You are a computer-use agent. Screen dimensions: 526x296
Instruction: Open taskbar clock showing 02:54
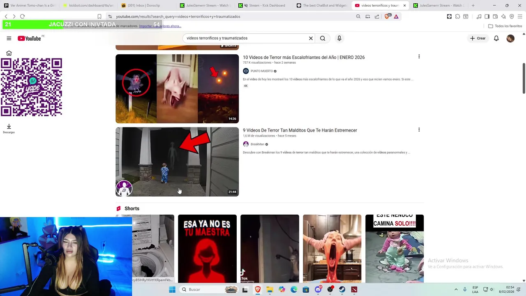click(506, 289)
